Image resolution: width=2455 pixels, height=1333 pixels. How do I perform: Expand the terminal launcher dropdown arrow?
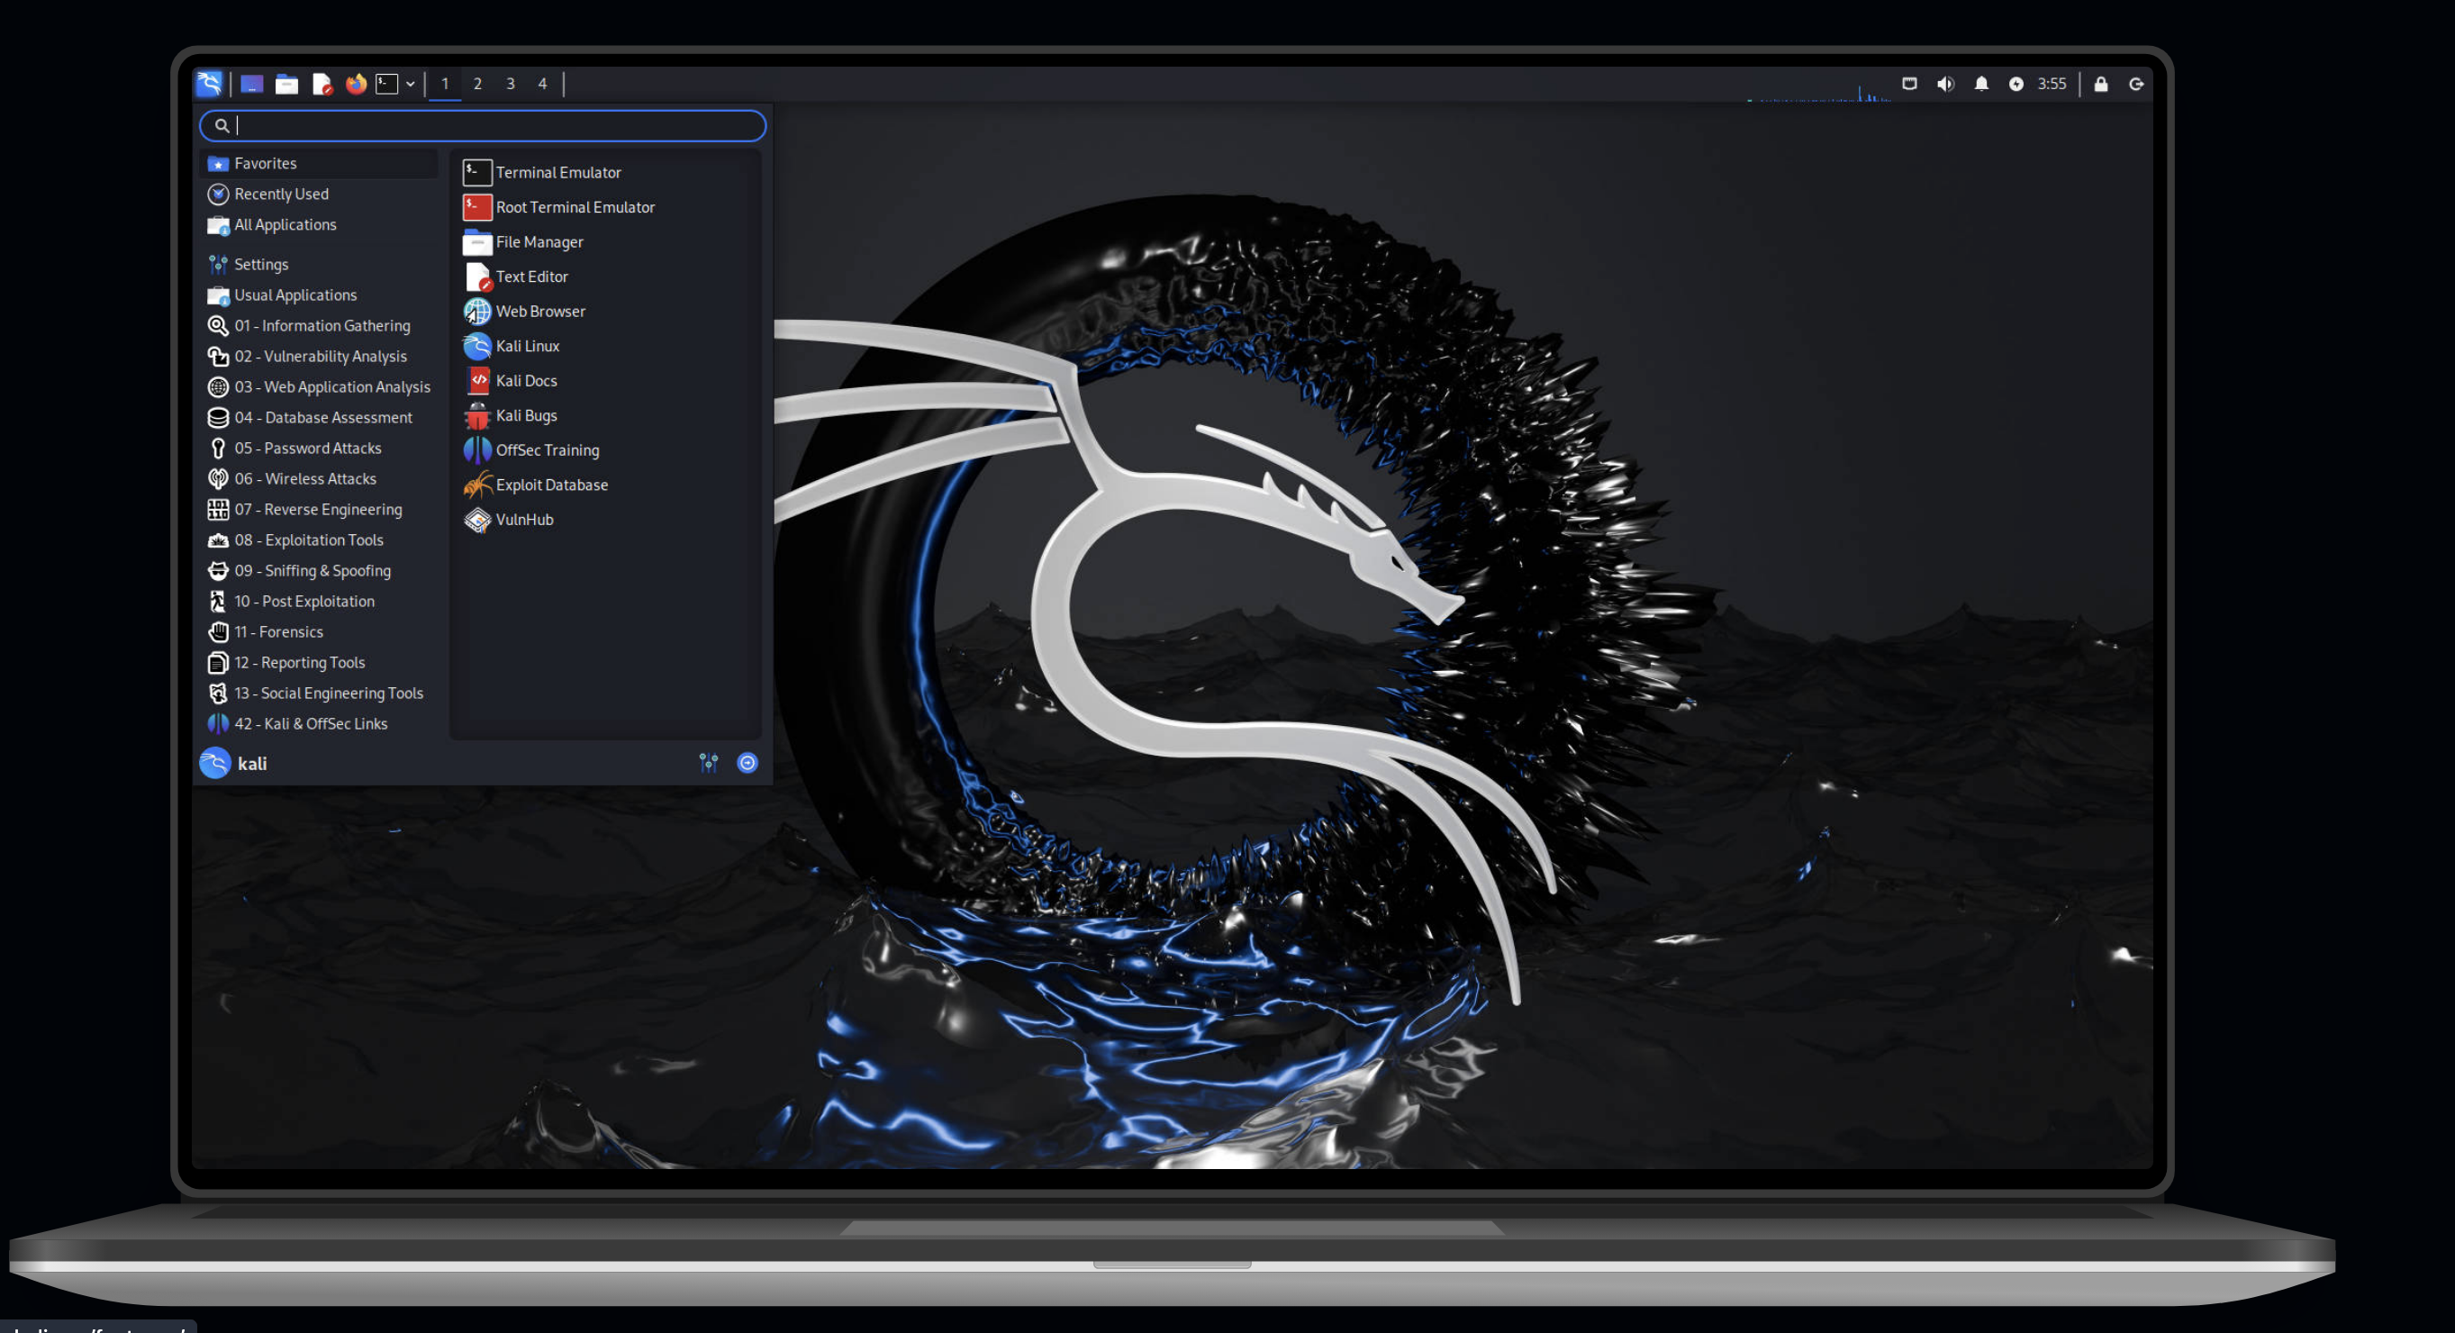point(411,84)
